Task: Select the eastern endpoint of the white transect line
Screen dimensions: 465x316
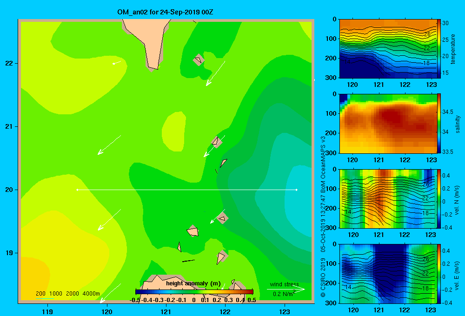Action: [297, 190]
